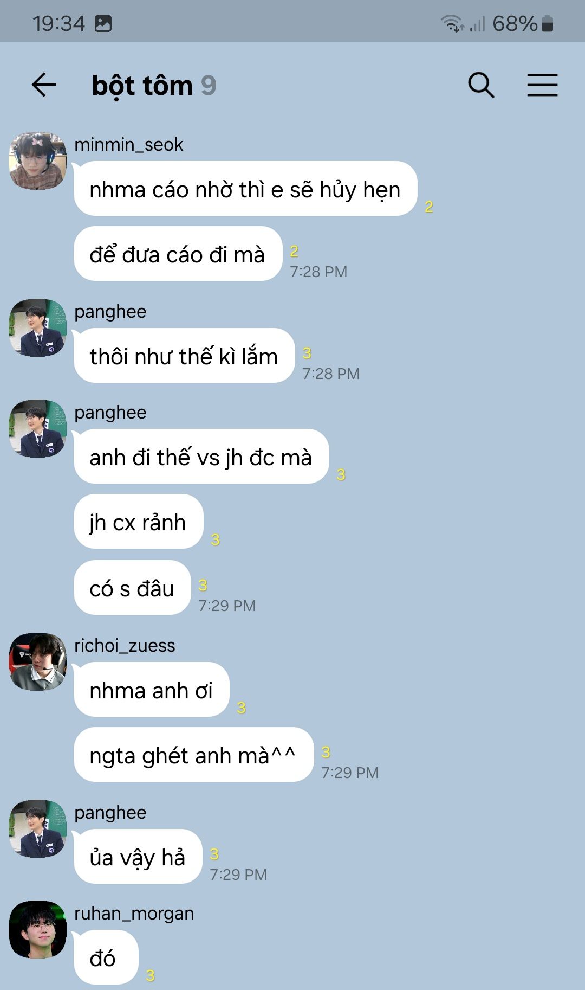Image resolution: width=585 pixels, height=990 pixels.
Task: Tap the chat title 'bột tôm'
Action: (142, 86)
